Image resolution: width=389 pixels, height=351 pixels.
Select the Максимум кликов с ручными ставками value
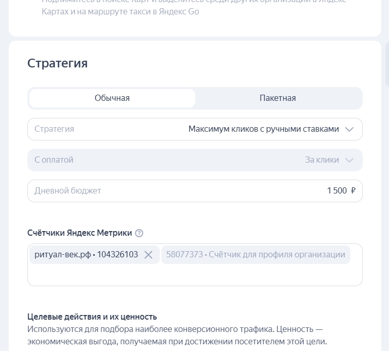coord(263,129)
